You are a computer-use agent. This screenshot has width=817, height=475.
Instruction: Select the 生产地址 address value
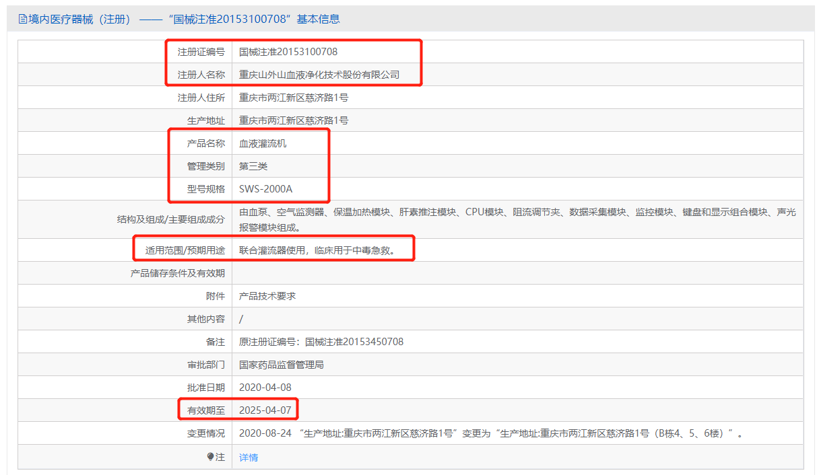click(x=294, y=120)
